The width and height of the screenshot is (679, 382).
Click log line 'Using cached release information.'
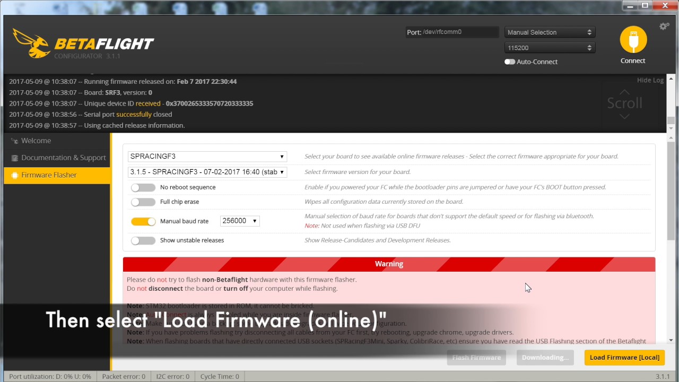click(x=97, y=125)
